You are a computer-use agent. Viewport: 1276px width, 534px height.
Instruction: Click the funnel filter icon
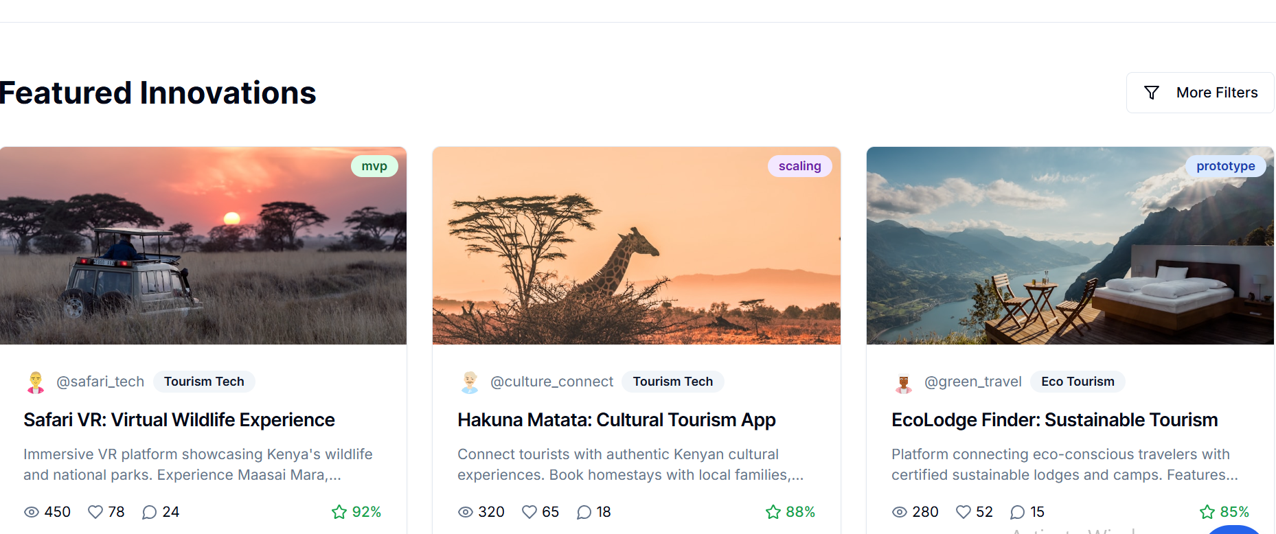tap(1152, 93)
